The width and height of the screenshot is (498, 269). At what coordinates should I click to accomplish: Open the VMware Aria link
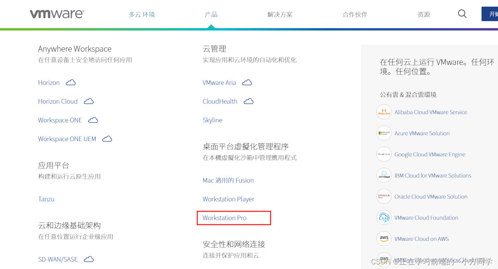coord(219,82)
